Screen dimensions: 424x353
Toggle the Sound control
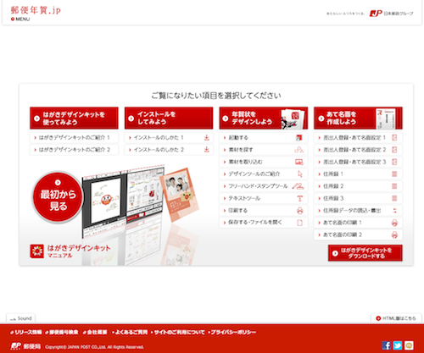(21, 318)
